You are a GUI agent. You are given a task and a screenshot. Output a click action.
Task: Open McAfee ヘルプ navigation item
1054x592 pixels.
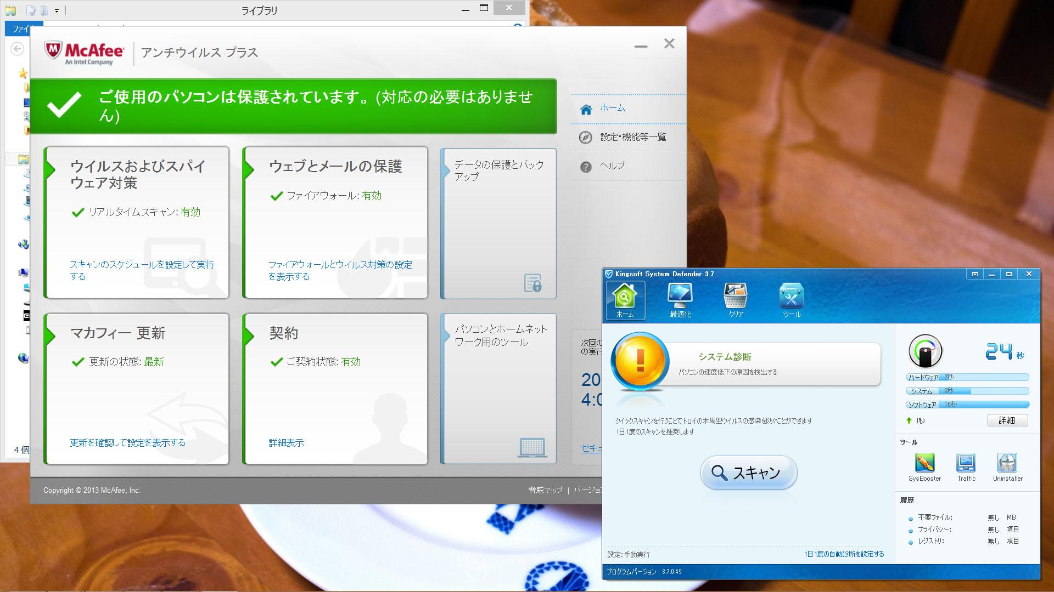coord(612,166)
